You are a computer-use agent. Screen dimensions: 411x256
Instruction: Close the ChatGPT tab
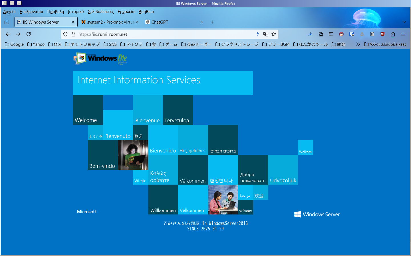tap(202, 22)
